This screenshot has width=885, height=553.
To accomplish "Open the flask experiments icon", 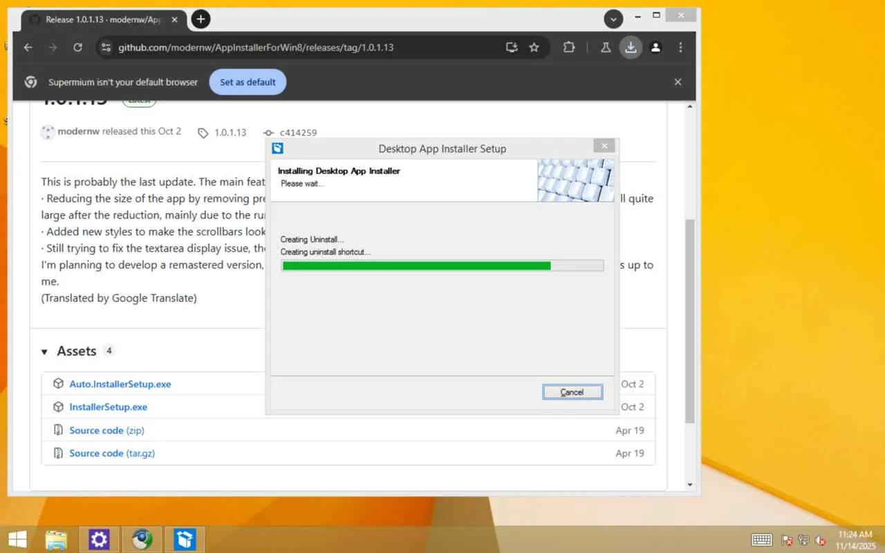I will (606, 48).
